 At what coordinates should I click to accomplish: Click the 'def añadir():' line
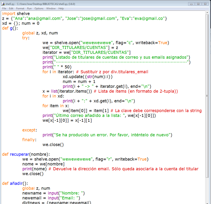tap(15, 183)
